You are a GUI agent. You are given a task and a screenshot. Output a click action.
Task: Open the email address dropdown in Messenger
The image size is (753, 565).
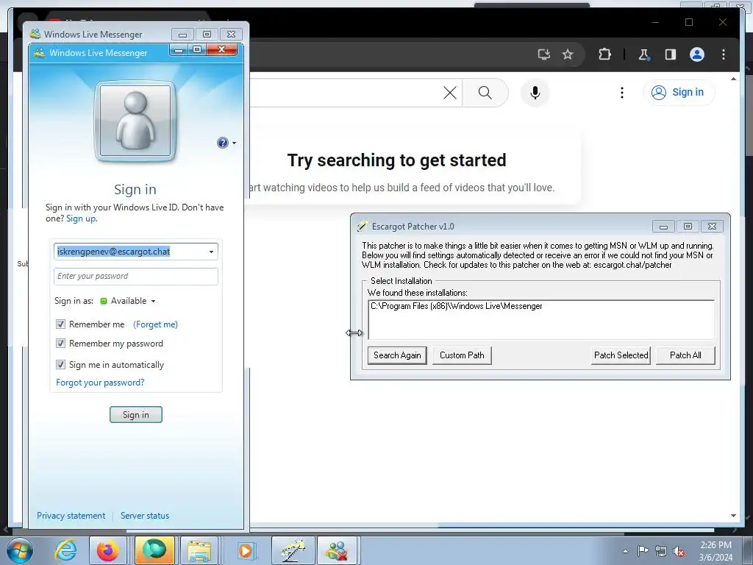click(211, 252)
